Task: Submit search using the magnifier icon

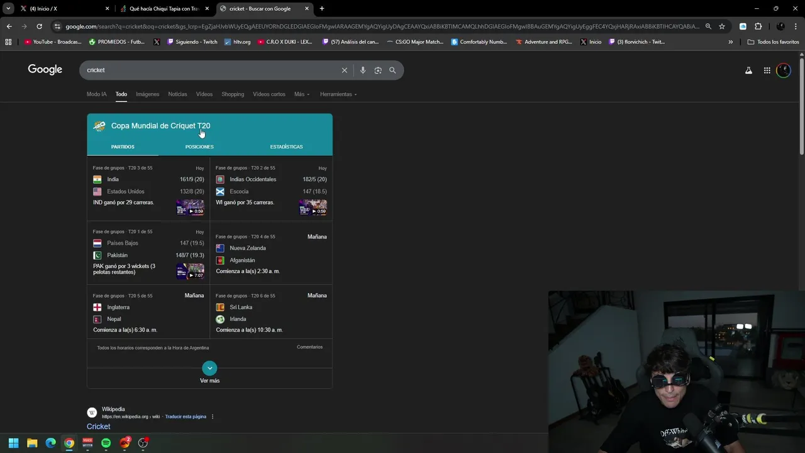Action: pyautogui.click(x=392, y=70)
